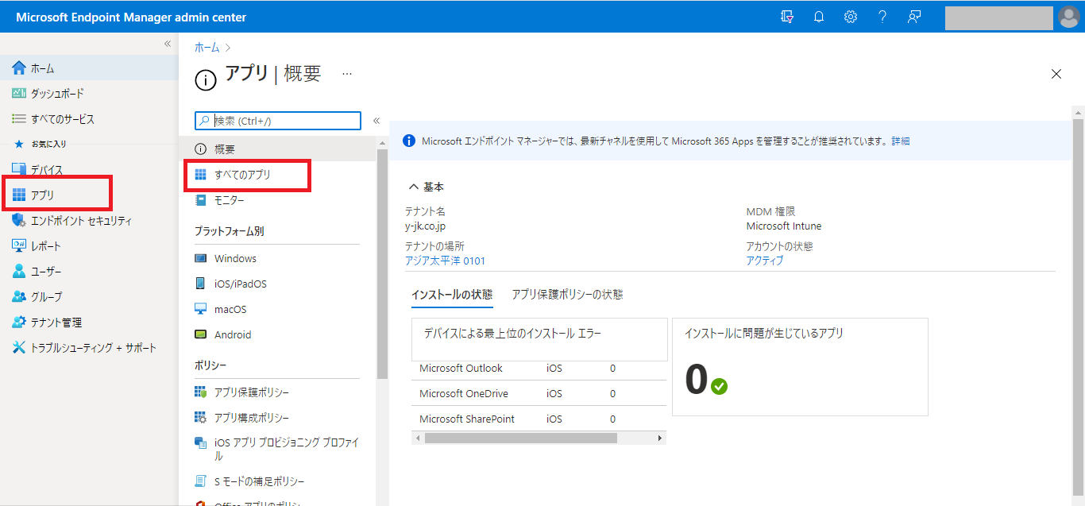The width and height of the screenshot is (1085, 506).
Task: Click the Android platform icon
Action: [x=201, y=334]
